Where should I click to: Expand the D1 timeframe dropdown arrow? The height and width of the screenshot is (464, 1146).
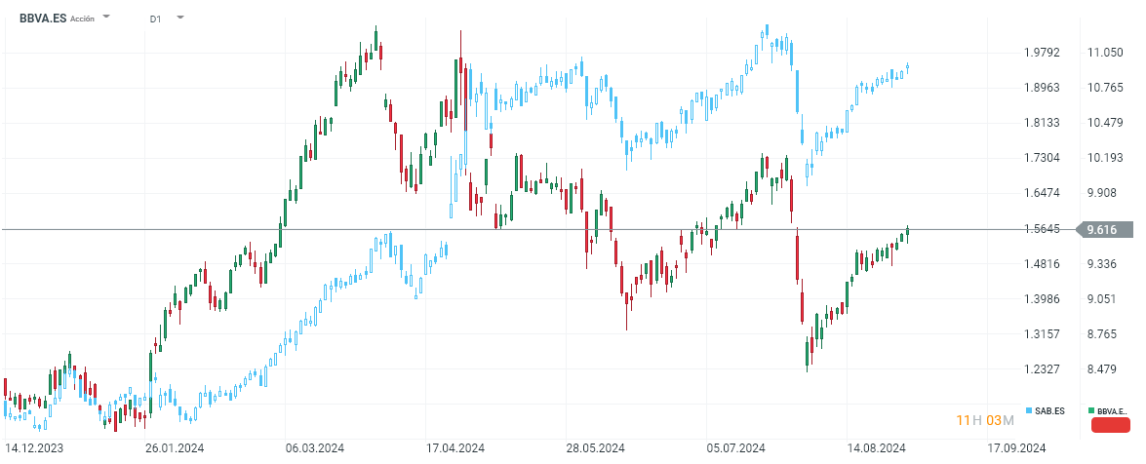coord(179,18)
